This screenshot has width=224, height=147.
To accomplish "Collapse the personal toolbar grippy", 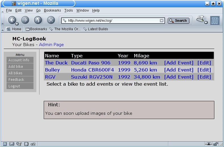I will point(3,29).
